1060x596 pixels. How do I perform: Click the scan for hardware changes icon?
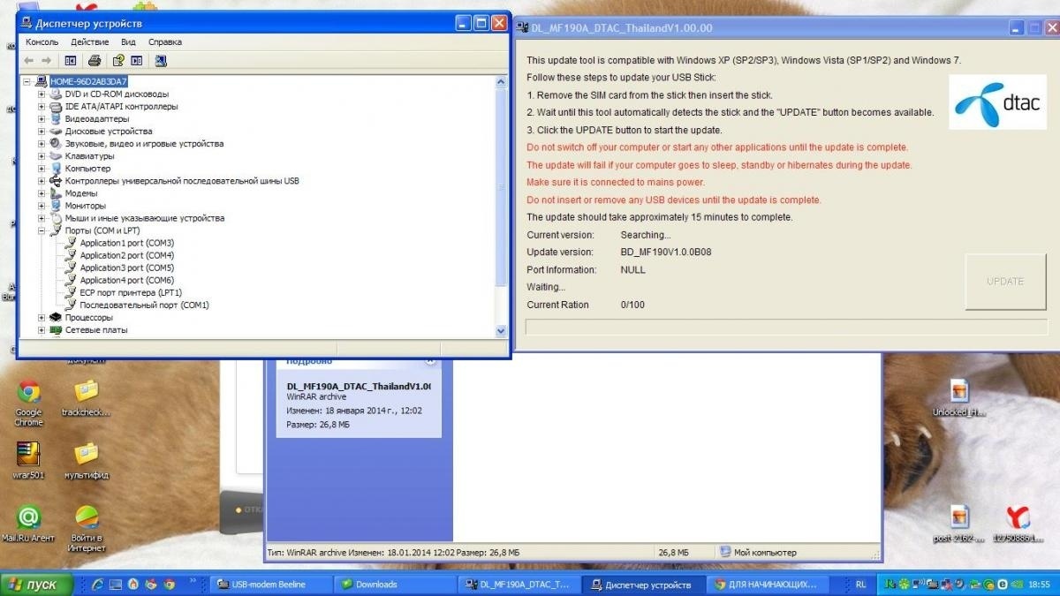tap(160, 61)
